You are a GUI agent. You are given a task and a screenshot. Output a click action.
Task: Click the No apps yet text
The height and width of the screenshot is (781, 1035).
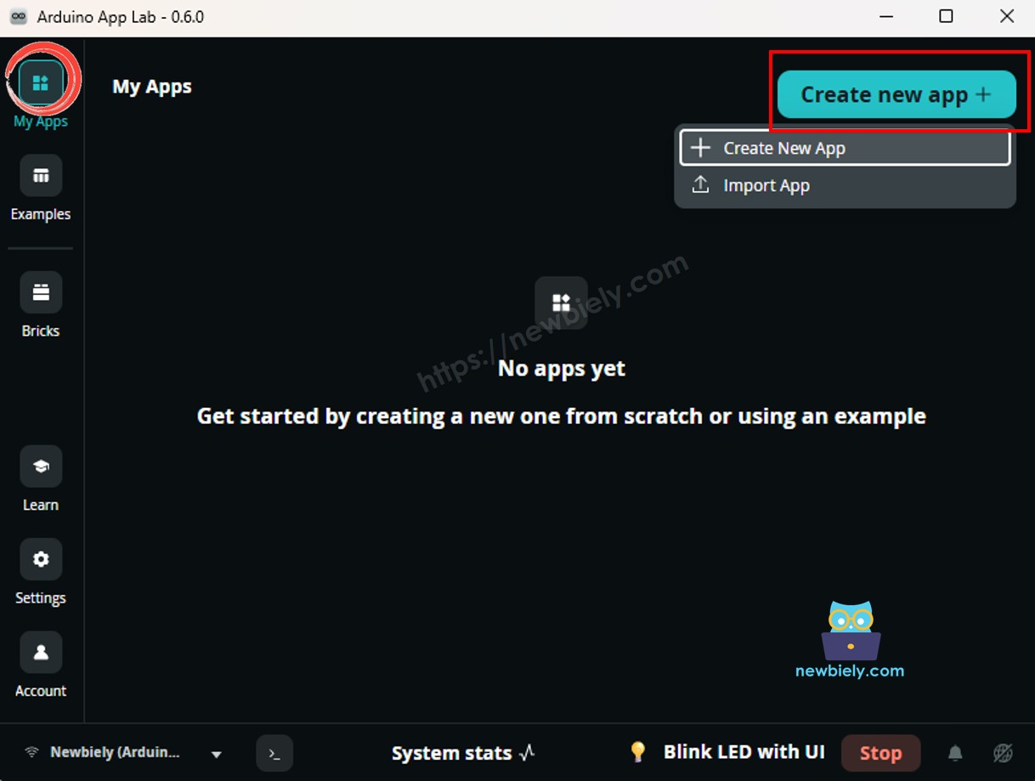coord(561,368)
